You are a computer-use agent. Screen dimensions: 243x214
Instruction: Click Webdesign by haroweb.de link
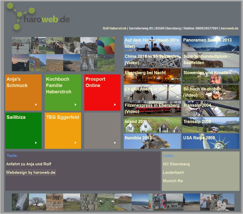pyautogui.click(x=31, y=172)
